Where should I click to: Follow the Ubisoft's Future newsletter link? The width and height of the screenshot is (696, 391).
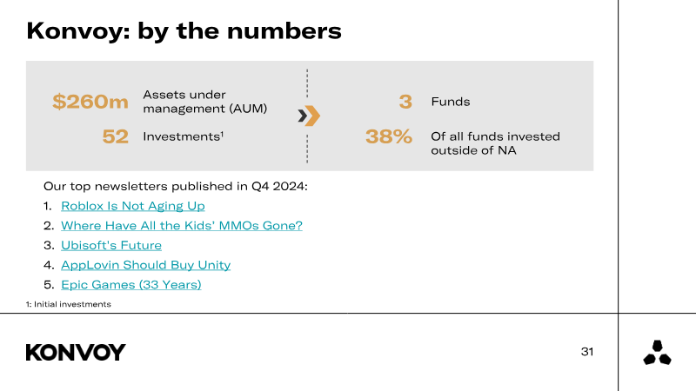[111, 245]
